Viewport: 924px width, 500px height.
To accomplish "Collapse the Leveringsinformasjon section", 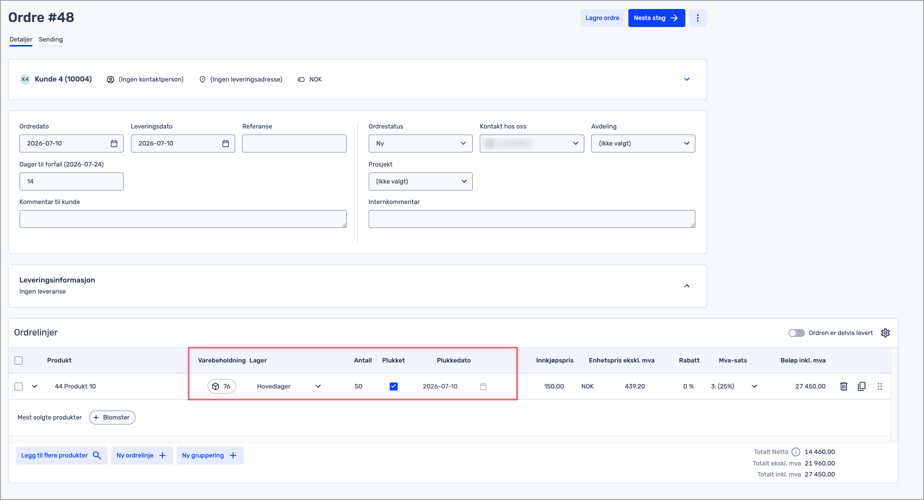I will click(687, 286).
